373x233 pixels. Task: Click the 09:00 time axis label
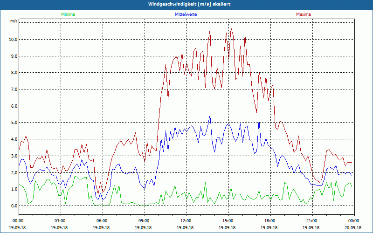tap(145, 221)
